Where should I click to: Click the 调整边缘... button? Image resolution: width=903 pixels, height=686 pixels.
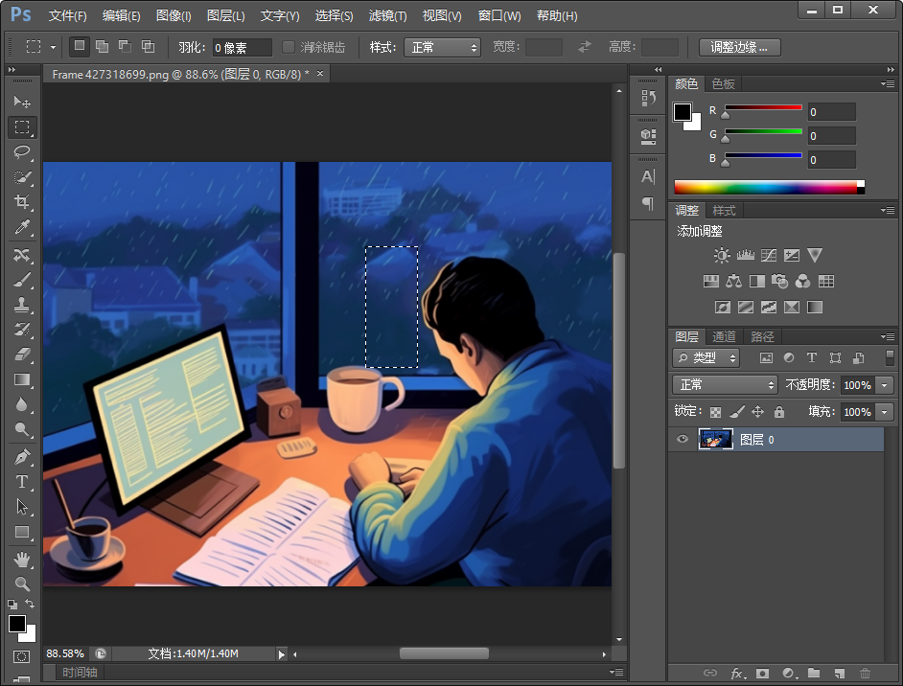click(739, 47)
